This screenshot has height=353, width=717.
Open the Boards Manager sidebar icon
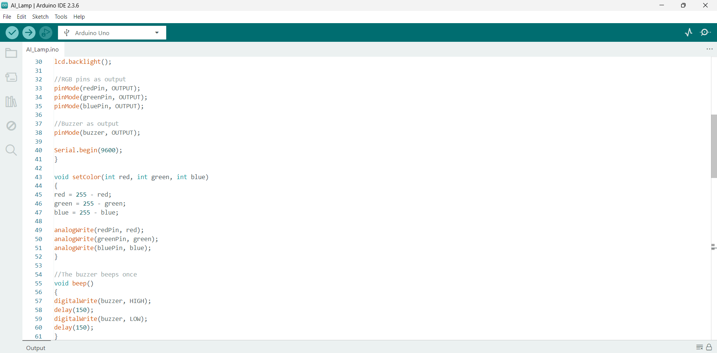click(11, 77)
